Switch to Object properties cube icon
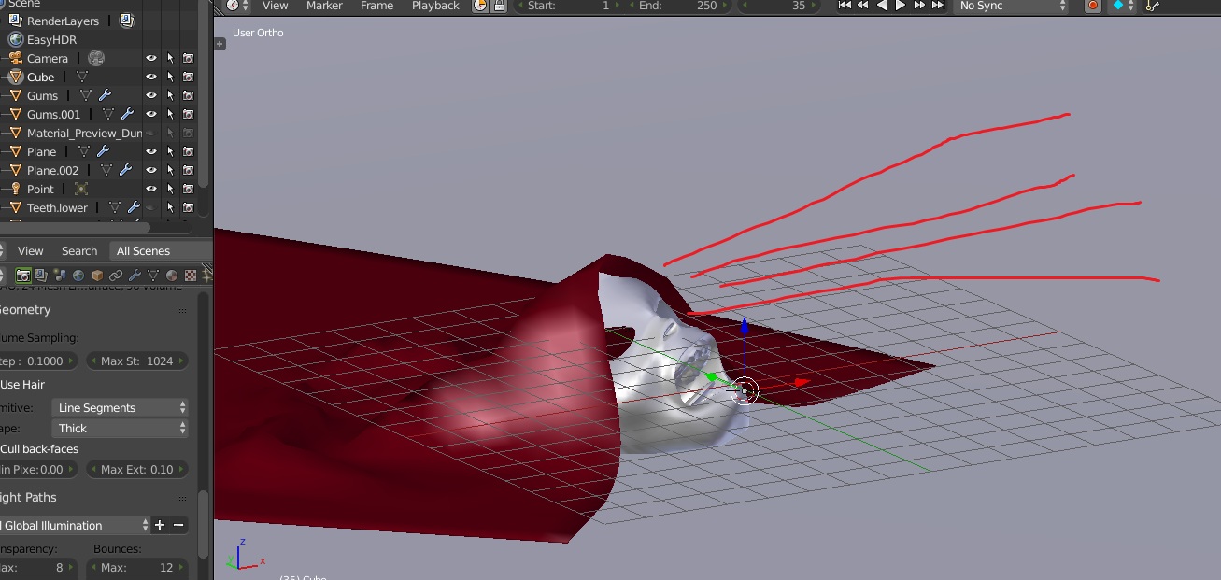1221x580 pixels. [98, 275]
